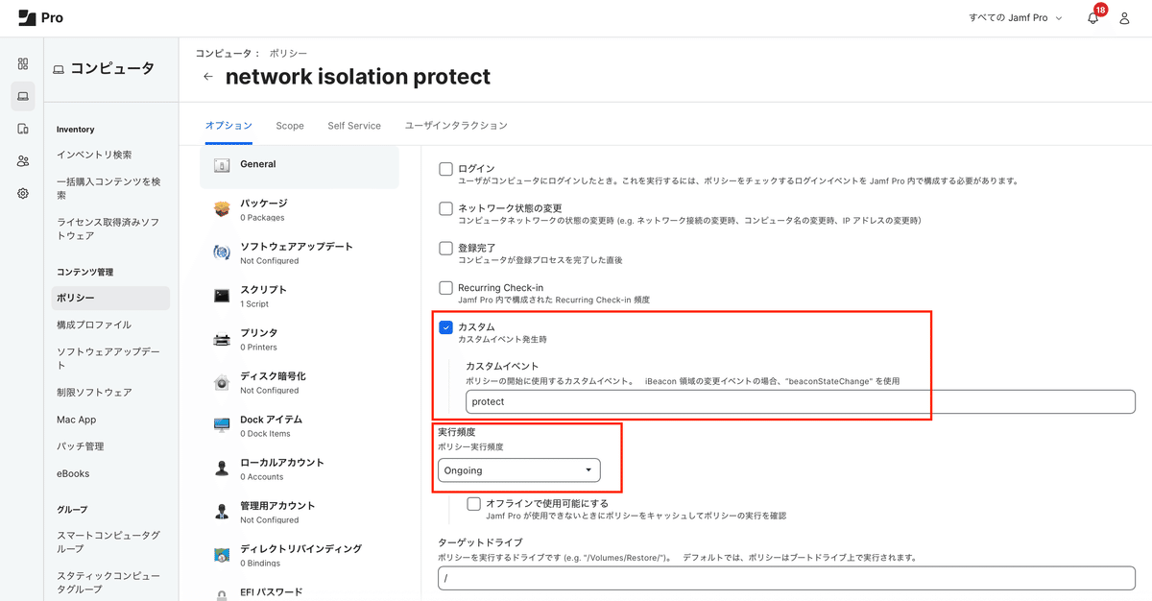Viewport: 1152px width, 601px height.
Task: Expand the すべての Jamf Pro site selector
Action: tap(1017, 18)
